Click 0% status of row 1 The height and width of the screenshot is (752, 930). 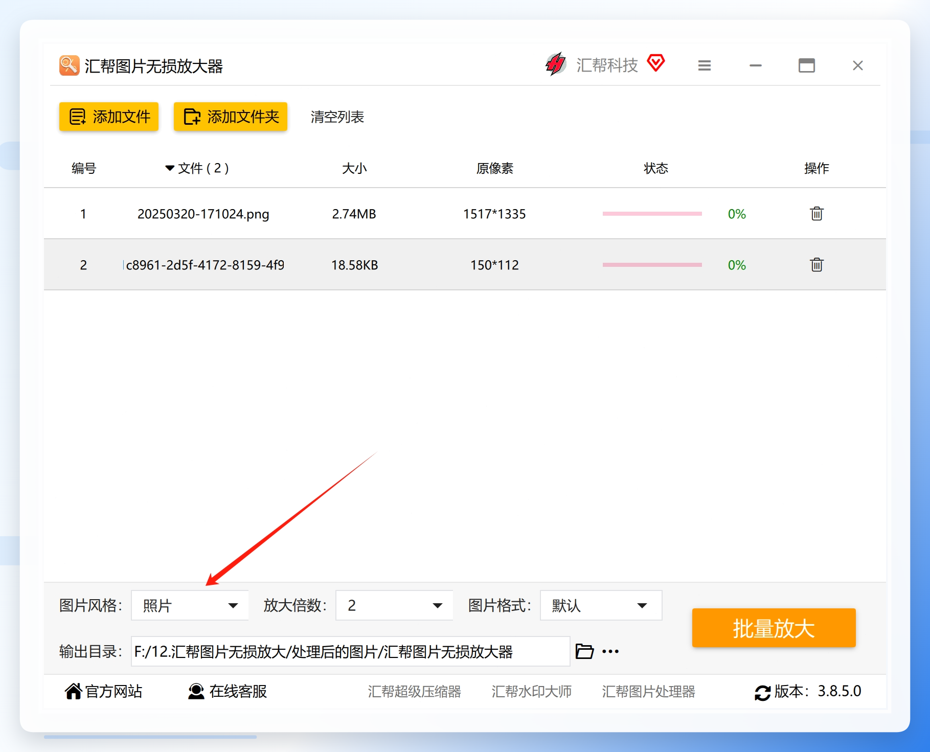coord(737,214)
